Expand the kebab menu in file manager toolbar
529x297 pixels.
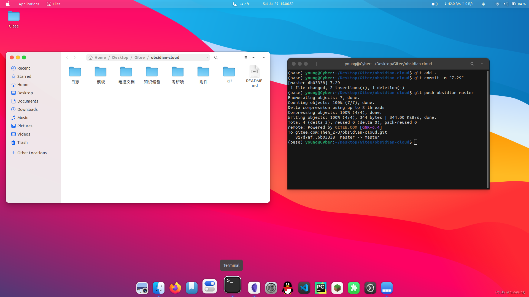[263, 57]
